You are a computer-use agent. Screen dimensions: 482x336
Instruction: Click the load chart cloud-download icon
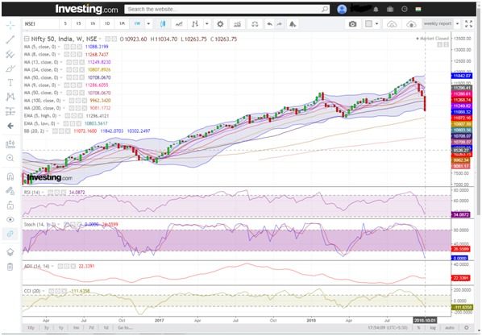392,24
